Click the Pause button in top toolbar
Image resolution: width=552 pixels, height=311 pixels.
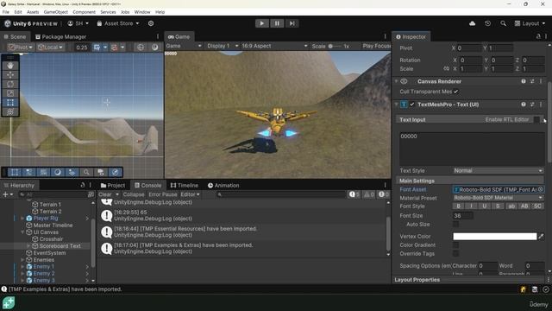pos(277,23)
